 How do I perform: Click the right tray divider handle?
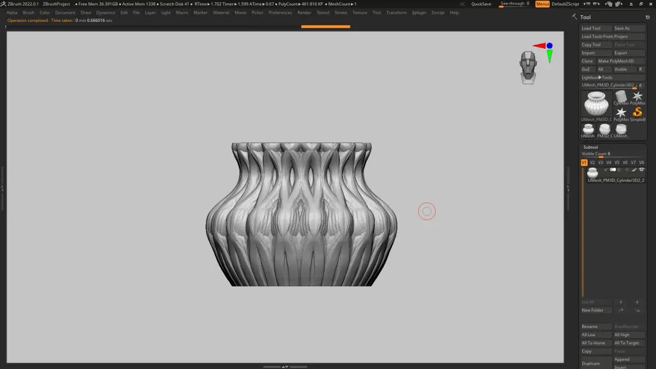568,188
